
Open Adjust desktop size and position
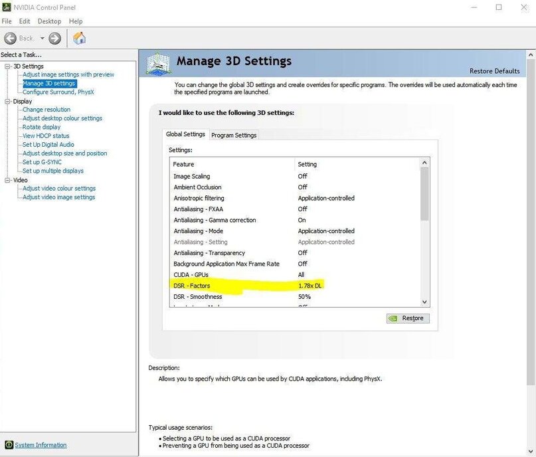(64, 153)
